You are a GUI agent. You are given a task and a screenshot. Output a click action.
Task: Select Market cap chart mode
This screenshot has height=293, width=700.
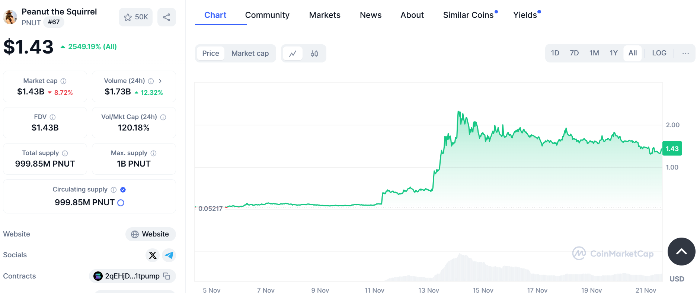(250, 53)
